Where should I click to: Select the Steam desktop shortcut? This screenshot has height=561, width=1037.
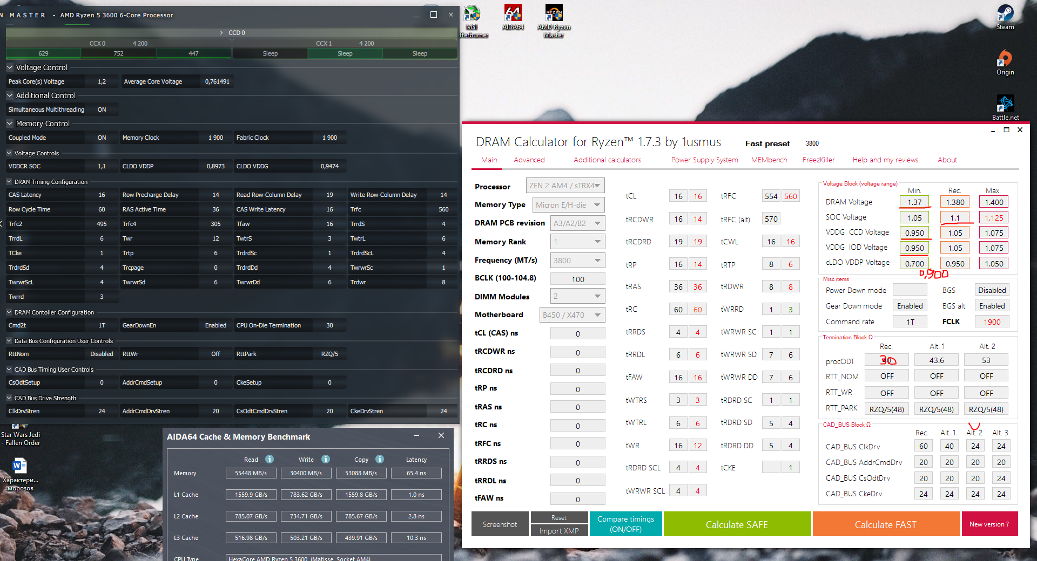click(x=1005, y=17)
